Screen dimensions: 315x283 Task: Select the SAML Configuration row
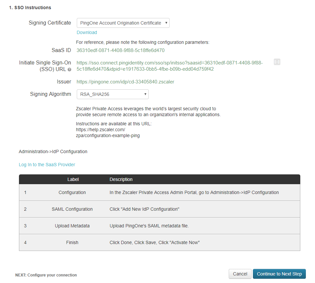click(159, 209)
